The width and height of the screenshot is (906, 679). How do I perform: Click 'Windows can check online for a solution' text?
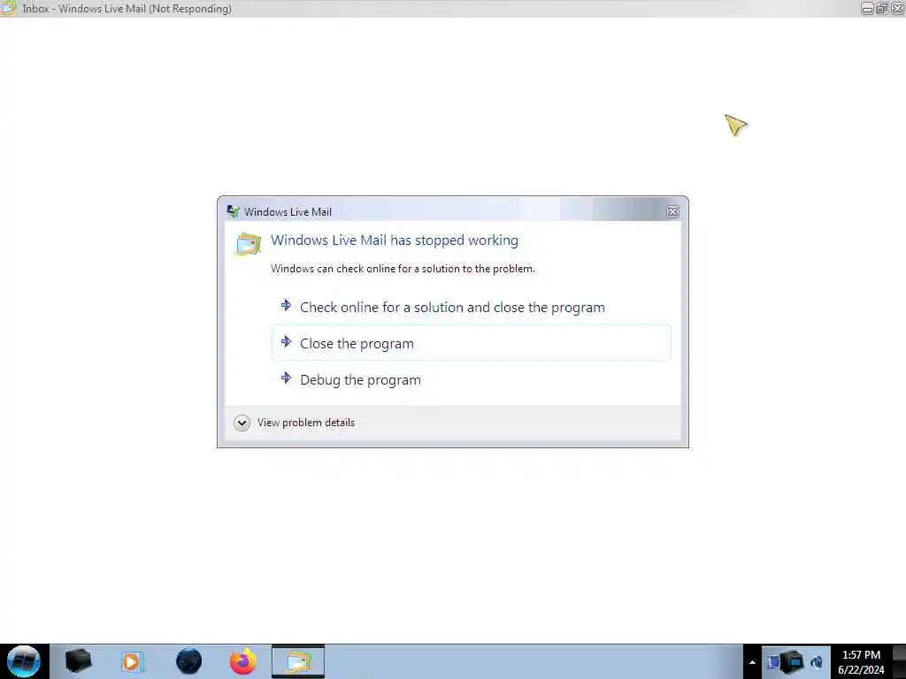click(403, 269)
